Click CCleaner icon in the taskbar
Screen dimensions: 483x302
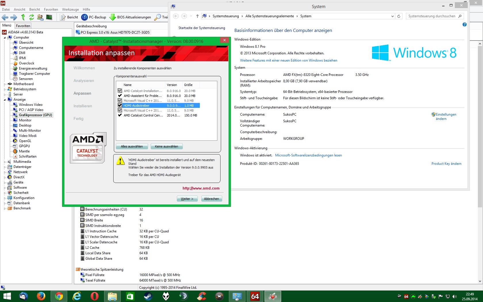(x=202, y=296)
